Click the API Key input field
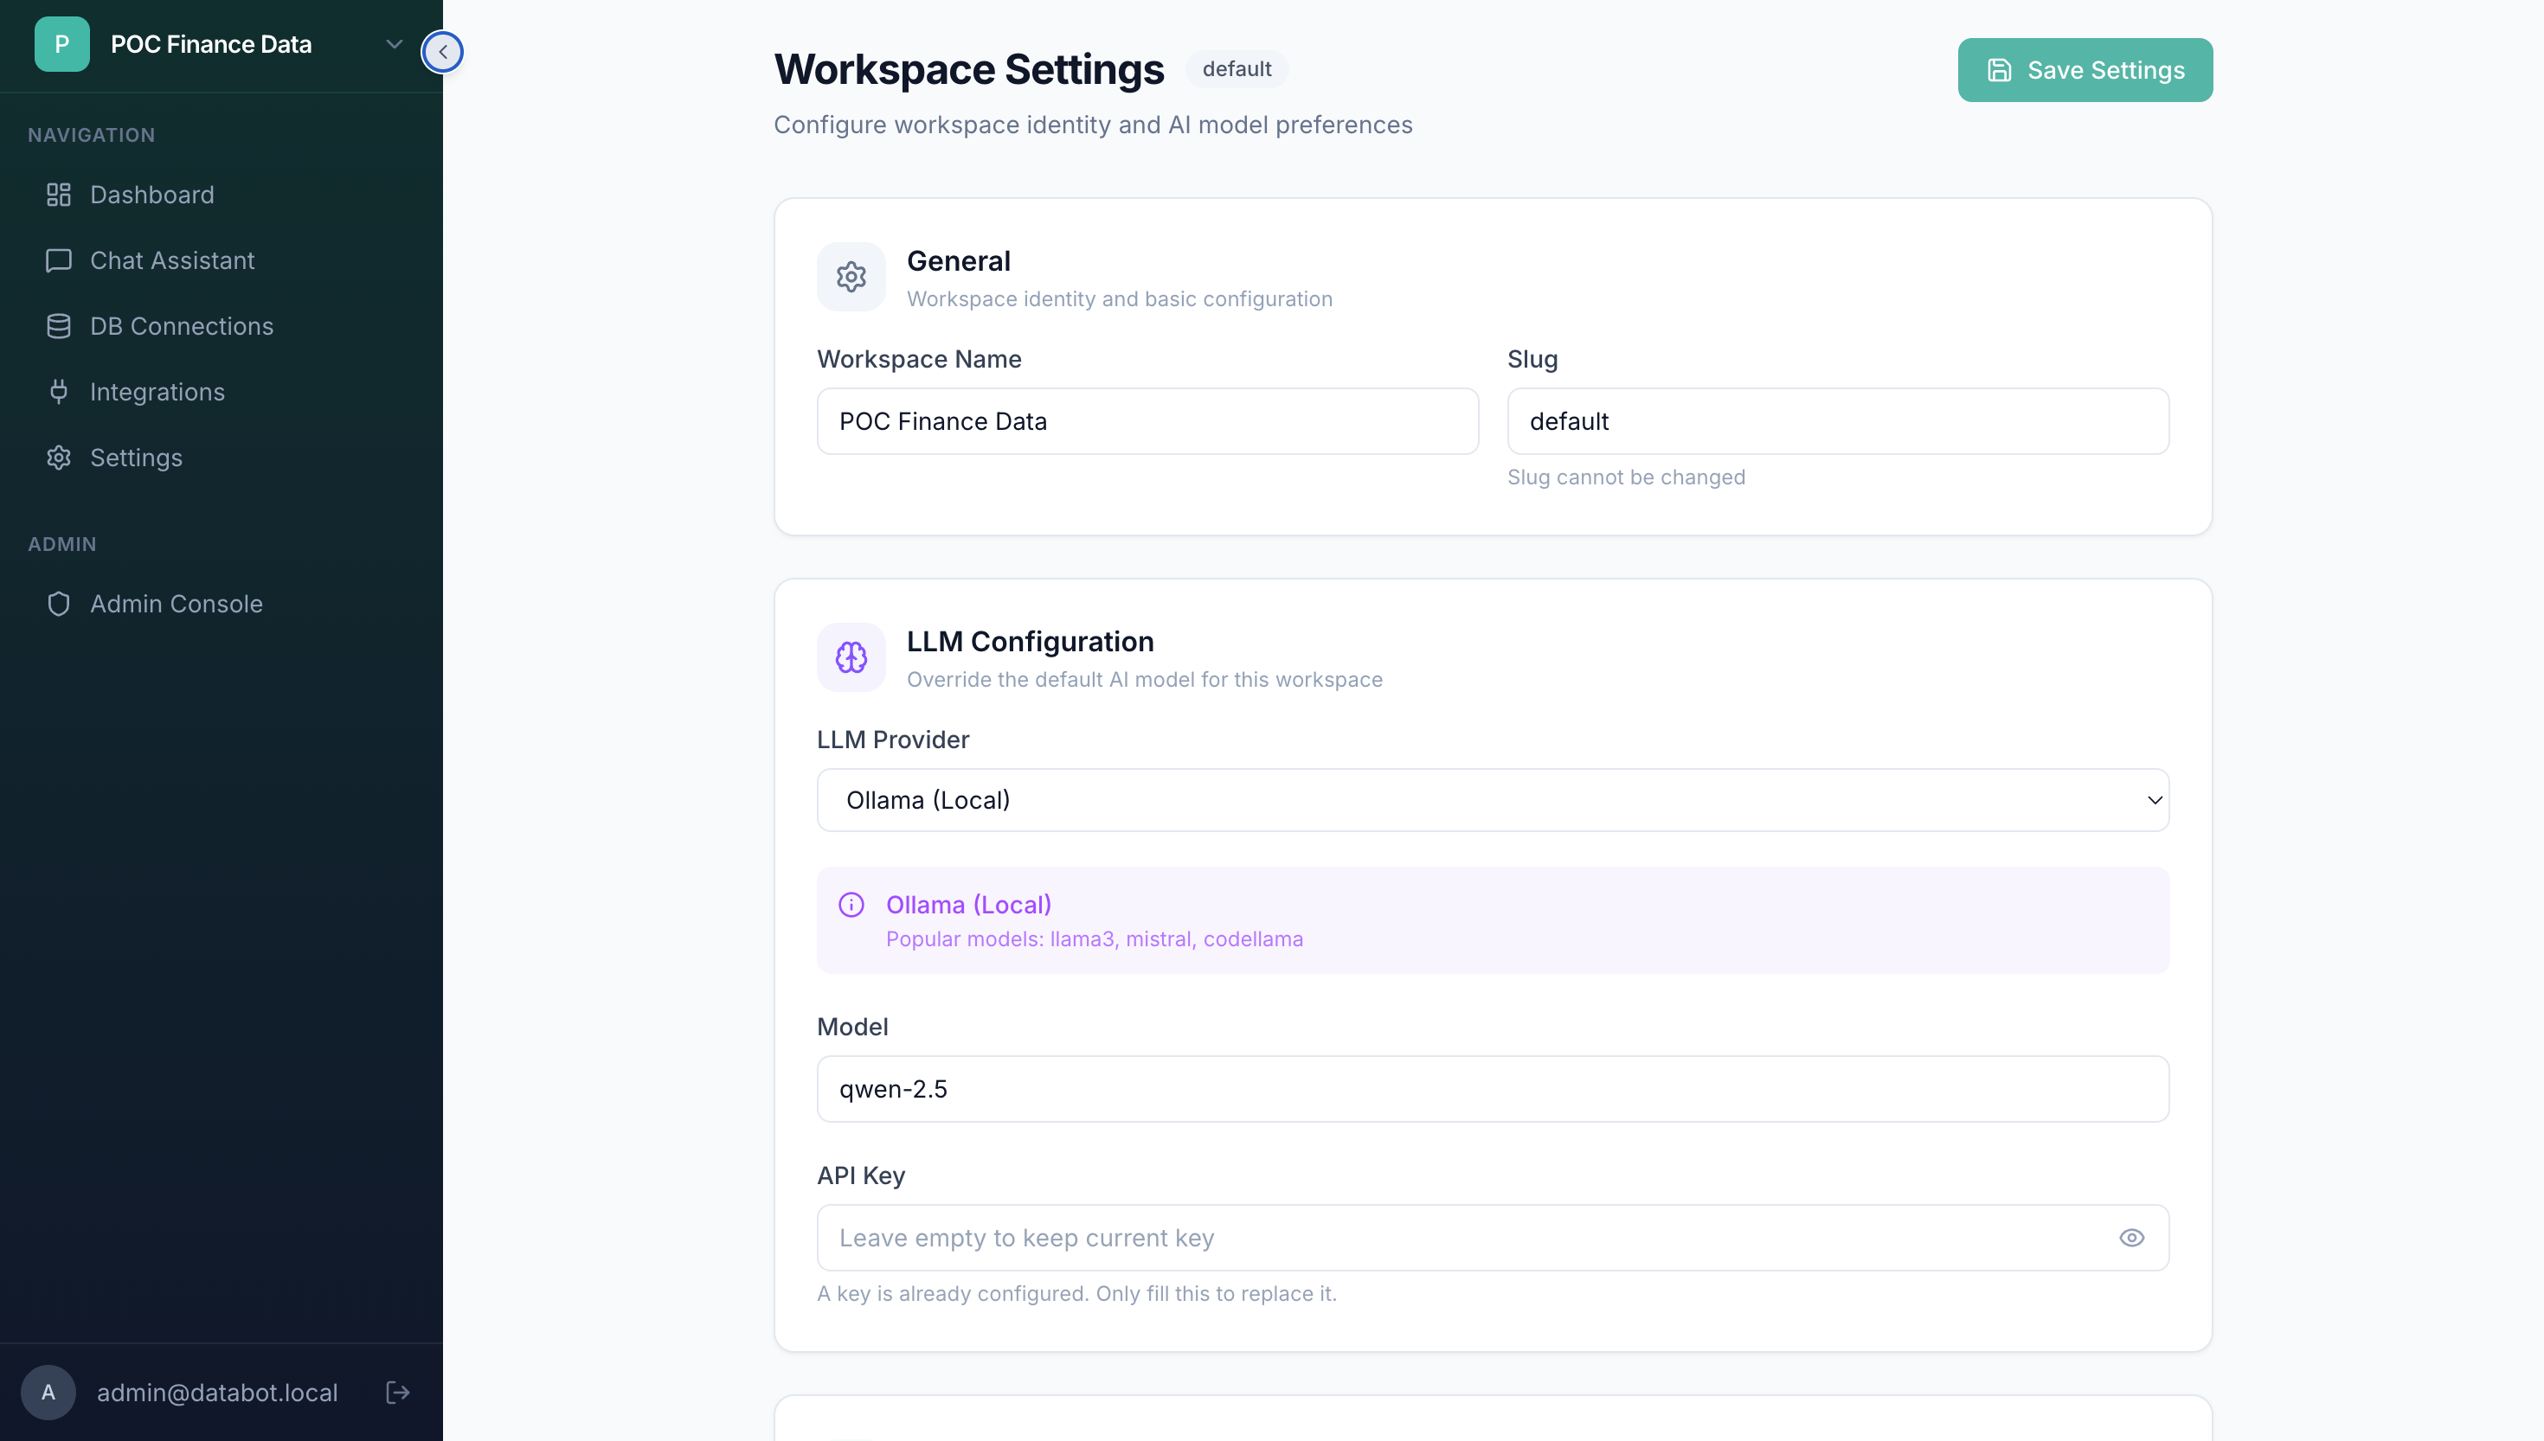The height and width of the screenshot is (1441, 2544). click(x=1493, y=1237)
